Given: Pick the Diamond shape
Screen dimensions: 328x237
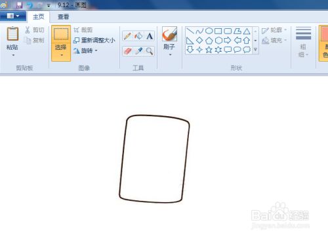Looking at the screenshot, I should click(x=199, y=41).
